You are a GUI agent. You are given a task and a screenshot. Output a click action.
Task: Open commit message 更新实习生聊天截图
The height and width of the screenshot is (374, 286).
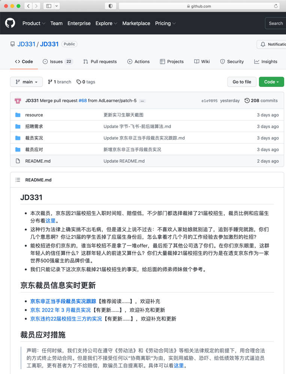click(123, 115)
